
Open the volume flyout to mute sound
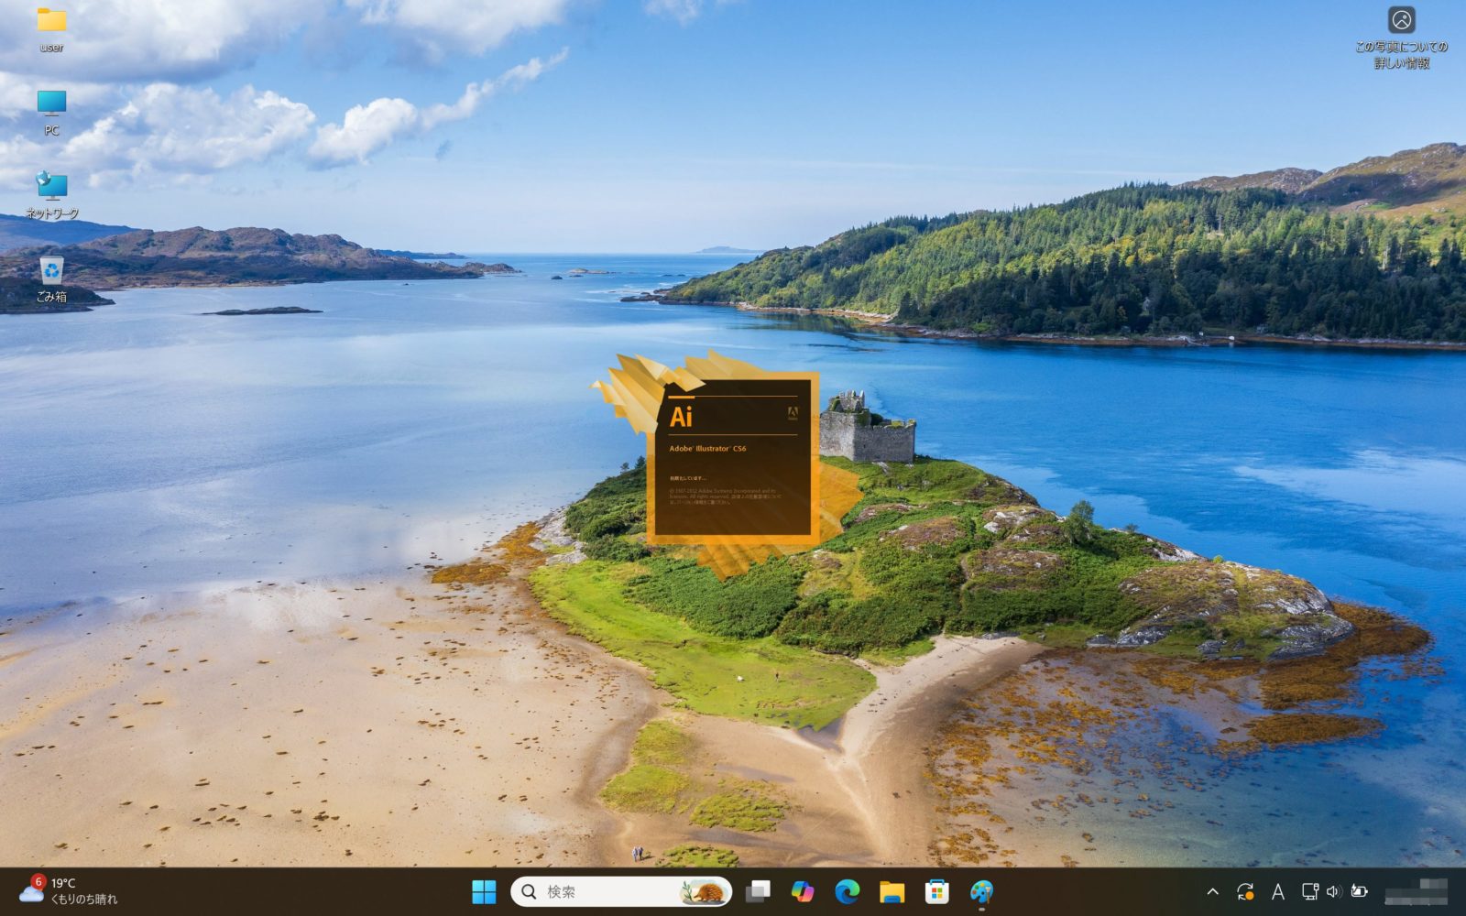coord(1333,890)
